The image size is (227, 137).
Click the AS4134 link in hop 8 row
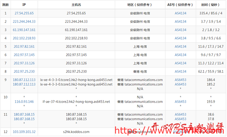pyautogui.click(x=180, y=72)
